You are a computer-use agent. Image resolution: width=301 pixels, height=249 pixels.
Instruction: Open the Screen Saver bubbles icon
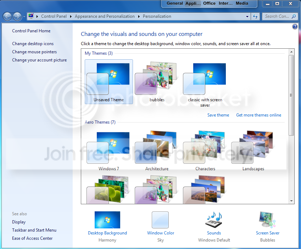pos(267,220)
